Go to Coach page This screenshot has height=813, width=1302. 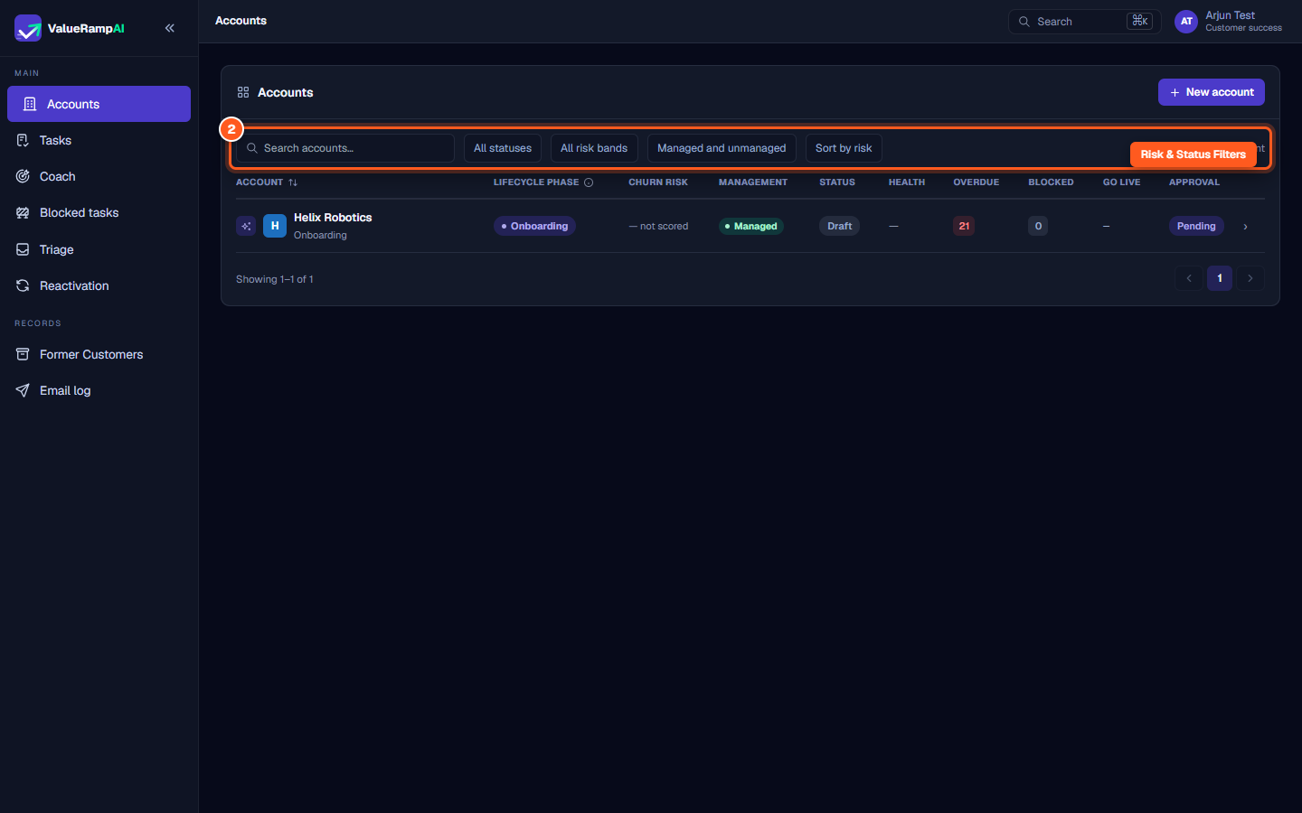pos(99,176)
